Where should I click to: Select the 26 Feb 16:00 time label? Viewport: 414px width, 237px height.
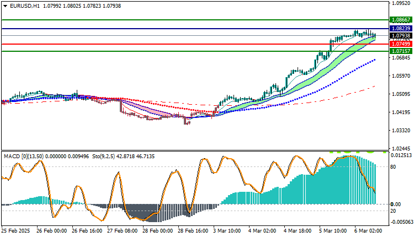87,231
